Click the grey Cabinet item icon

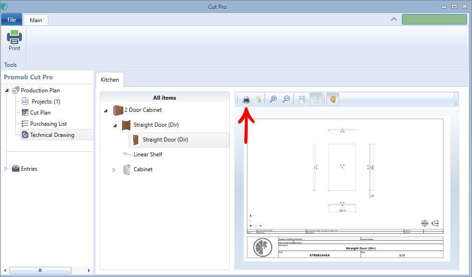[x=127, y=169]
